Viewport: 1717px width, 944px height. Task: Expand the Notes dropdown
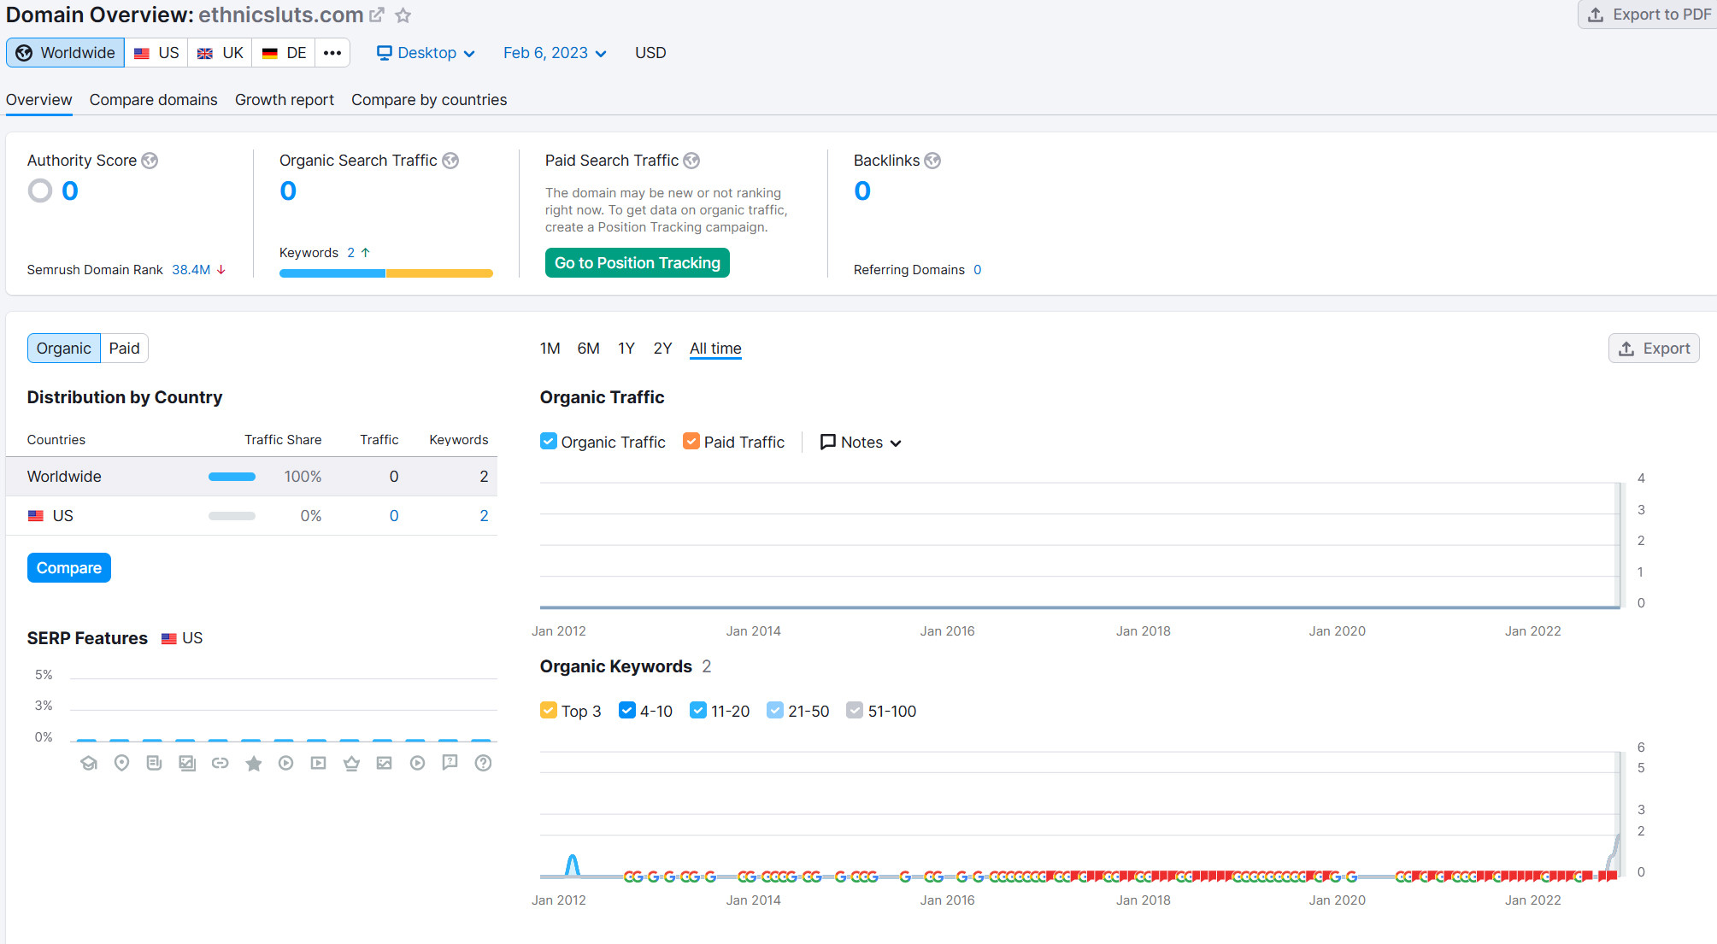click(861, 443)
